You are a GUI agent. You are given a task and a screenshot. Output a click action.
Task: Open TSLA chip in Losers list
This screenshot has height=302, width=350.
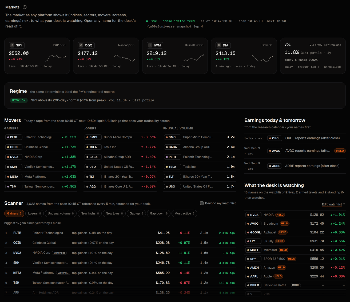pos(93,147)
